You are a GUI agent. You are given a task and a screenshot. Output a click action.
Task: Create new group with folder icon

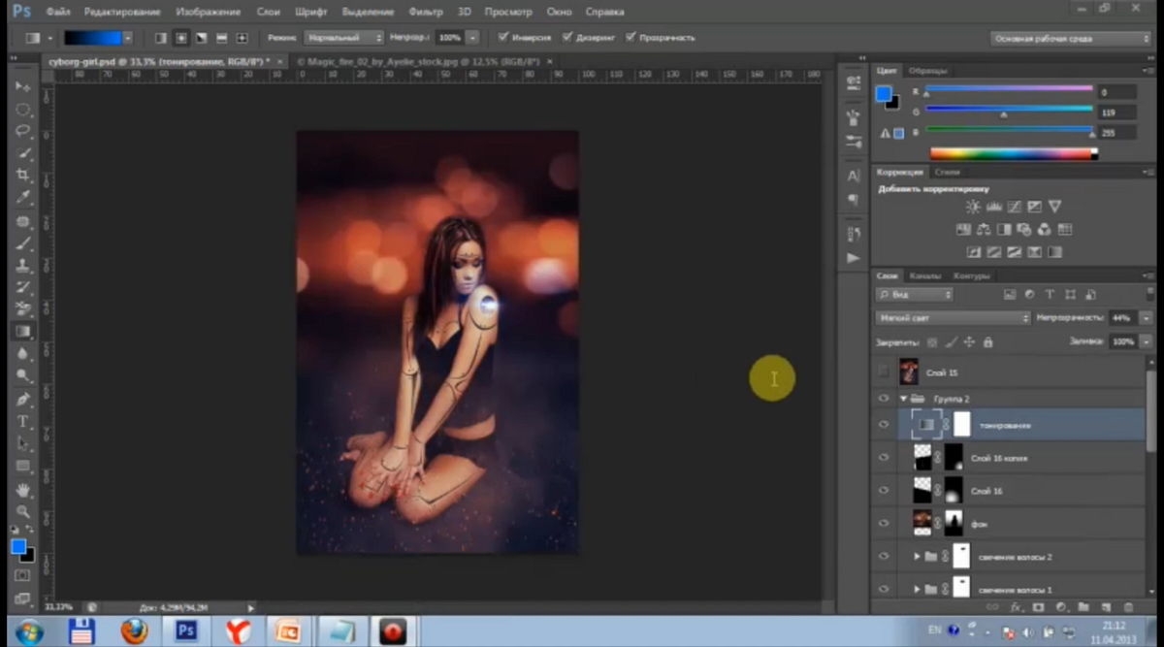pos(1083,607)
